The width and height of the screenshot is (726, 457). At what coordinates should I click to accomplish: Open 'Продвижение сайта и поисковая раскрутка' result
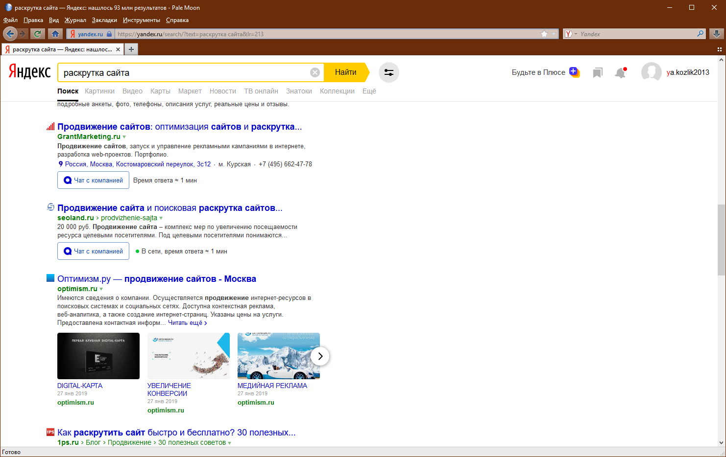(x=170, y=208)
